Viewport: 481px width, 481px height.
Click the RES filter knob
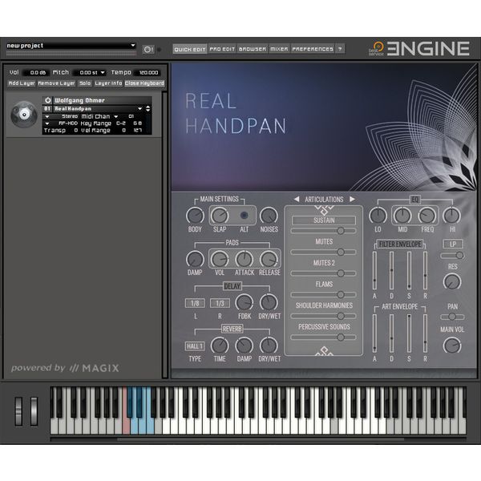[452, 281]
